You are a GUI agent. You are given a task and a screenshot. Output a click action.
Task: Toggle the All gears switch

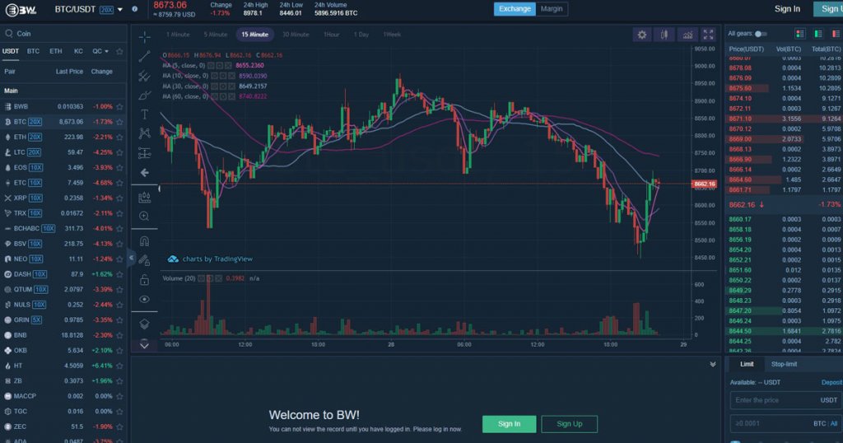click(760, 34)
